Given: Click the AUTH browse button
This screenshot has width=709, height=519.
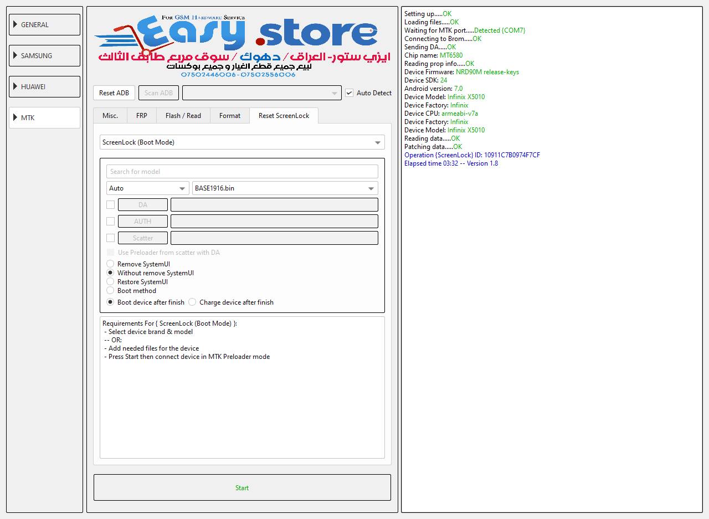Looking at the screenshot, I should [143, 222].
